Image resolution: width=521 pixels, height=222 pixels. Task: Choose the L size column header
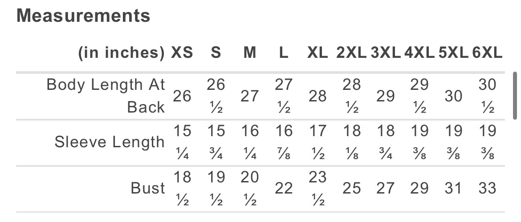(x=284, y=53)
